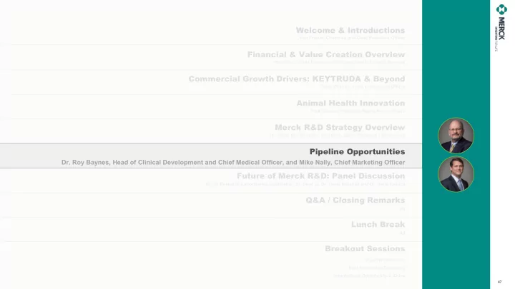Open Future of Merck R&D: Panel Discussion

pos(320,176)
